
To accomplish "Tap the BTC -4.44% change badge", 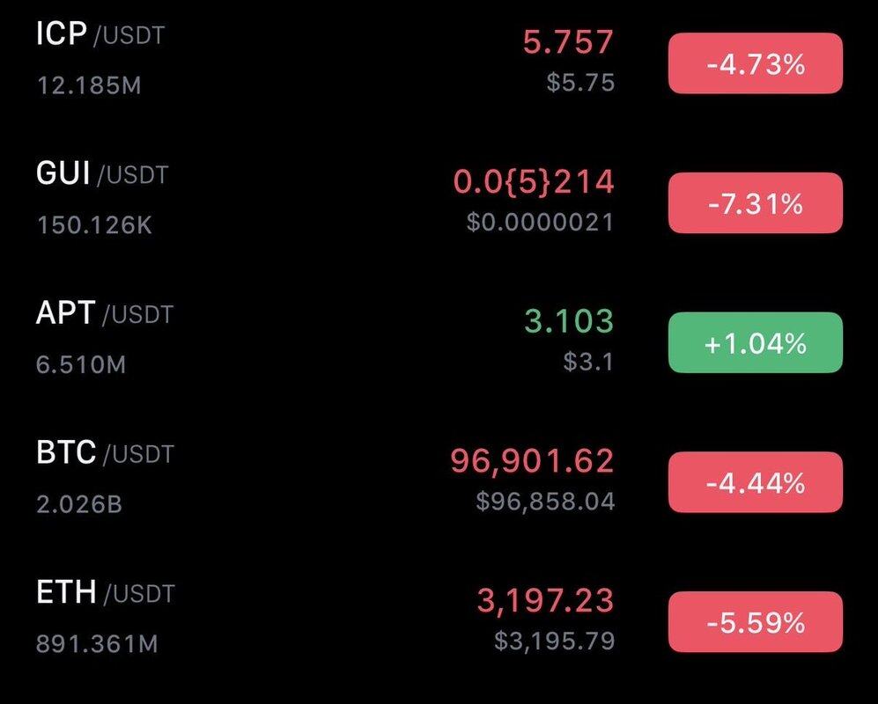I will tap(755, 482).
